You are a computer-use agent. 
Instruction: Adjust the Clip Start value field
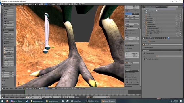(x=132, y=37)
